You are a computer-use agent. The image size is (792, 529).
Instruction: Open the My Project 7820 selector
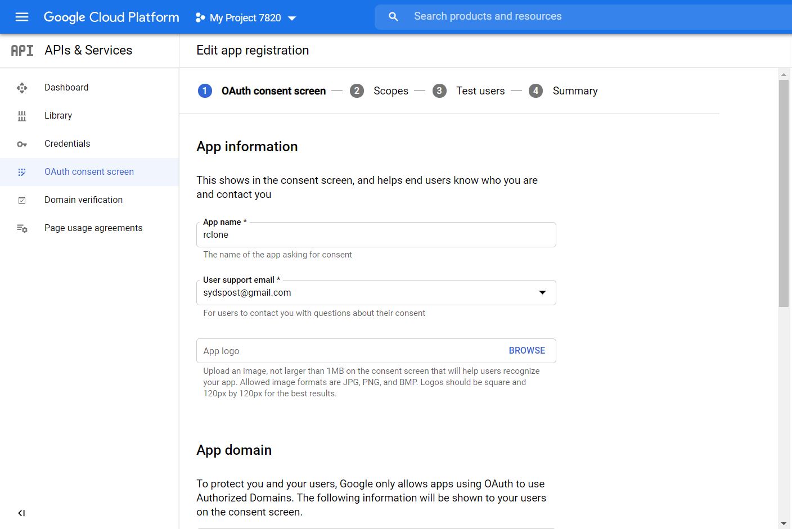coord(245,18)
